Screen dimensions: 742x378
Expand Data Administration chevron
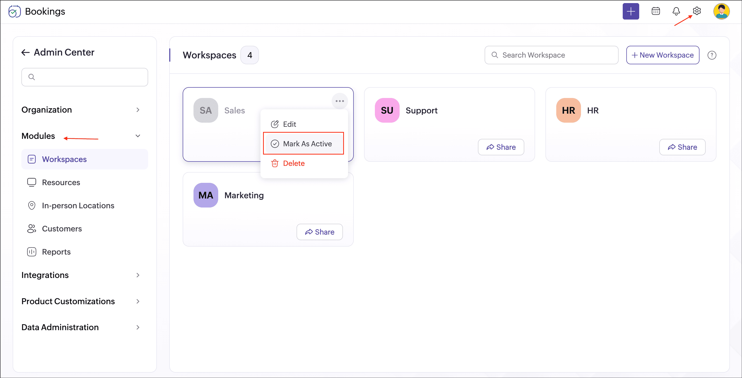tap(138, 327)
